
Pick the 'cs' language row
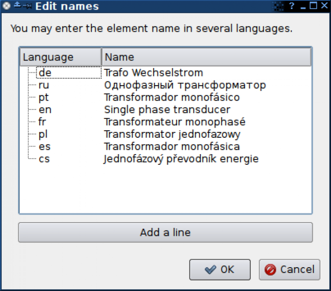[x=44, y=159]
